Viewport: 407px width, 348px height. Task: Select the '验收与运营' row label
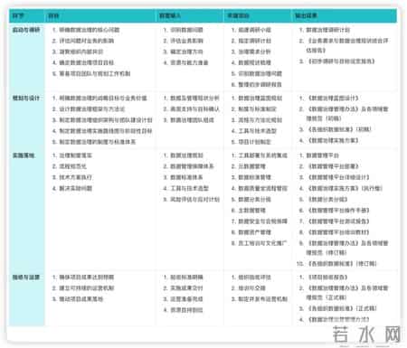click(x=26, y=277)
